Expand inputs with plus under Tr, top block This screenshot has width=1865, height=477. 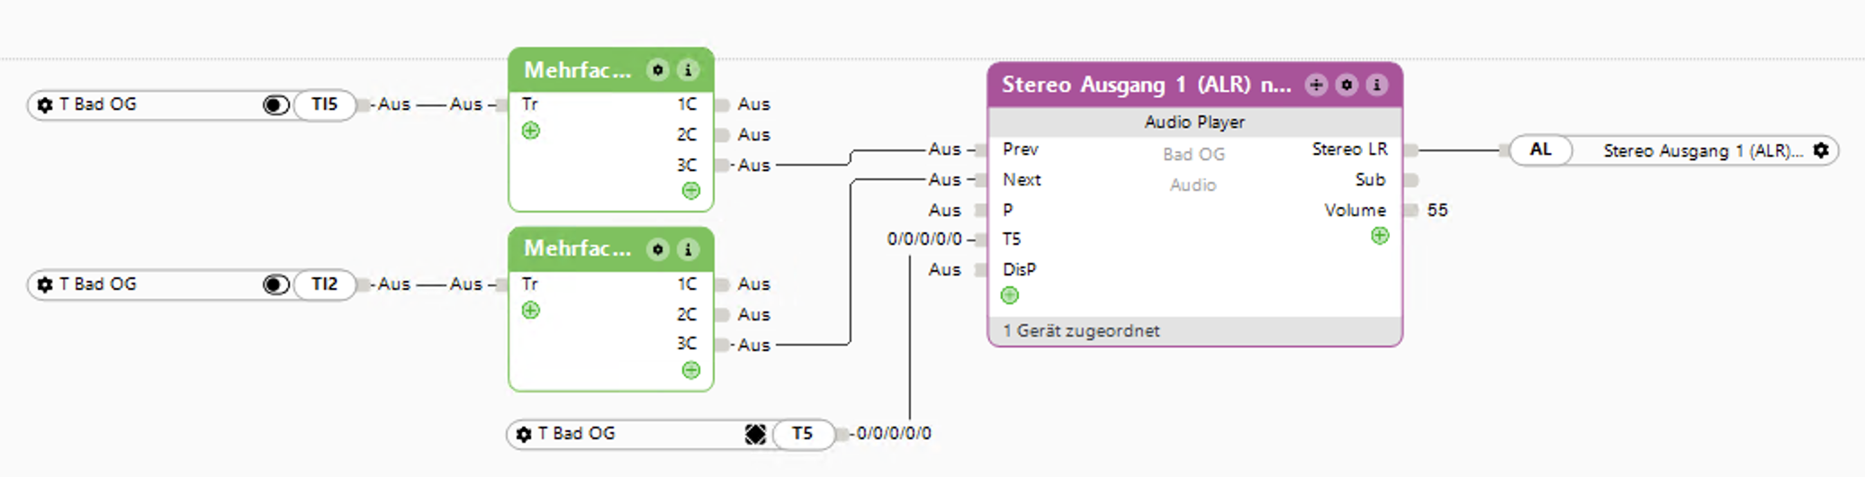[531, 131]
